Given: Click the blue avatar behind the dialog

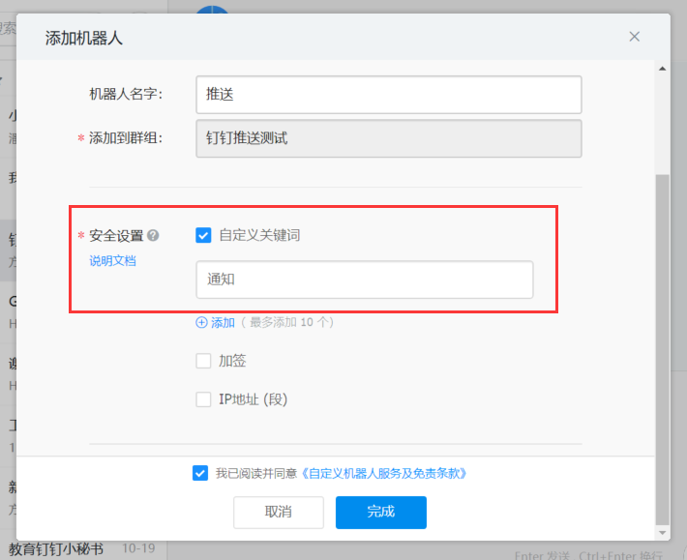Looking at the screenshot, I should click(x=213, y=10).
